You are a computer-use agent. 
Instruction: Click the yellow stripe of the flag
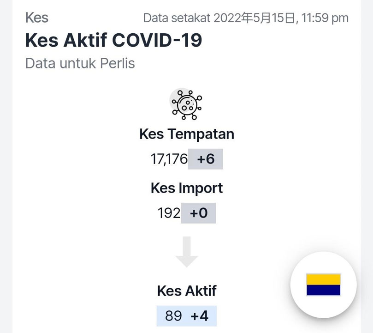323,279
